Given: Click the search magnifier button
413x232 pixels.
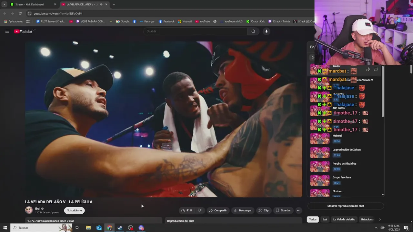Looking at the screenshot, I should point(253,31).
